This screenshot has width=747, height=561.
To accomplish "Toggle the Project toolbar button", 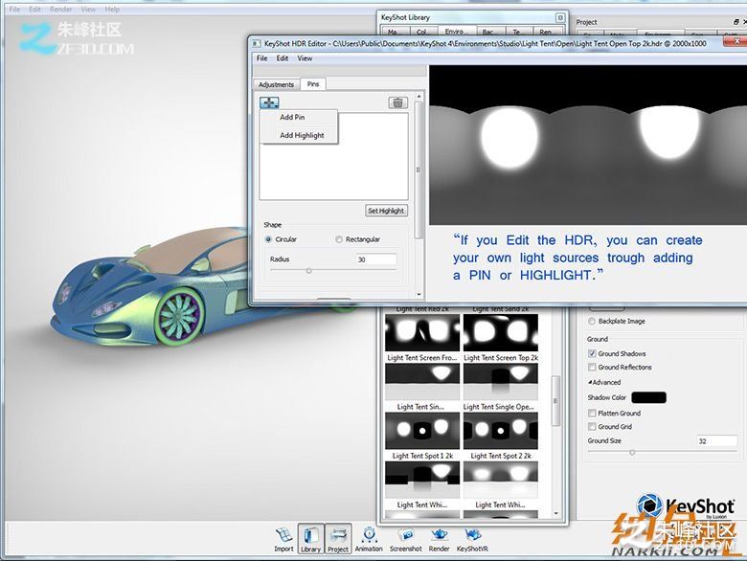I will coord(338,539).
